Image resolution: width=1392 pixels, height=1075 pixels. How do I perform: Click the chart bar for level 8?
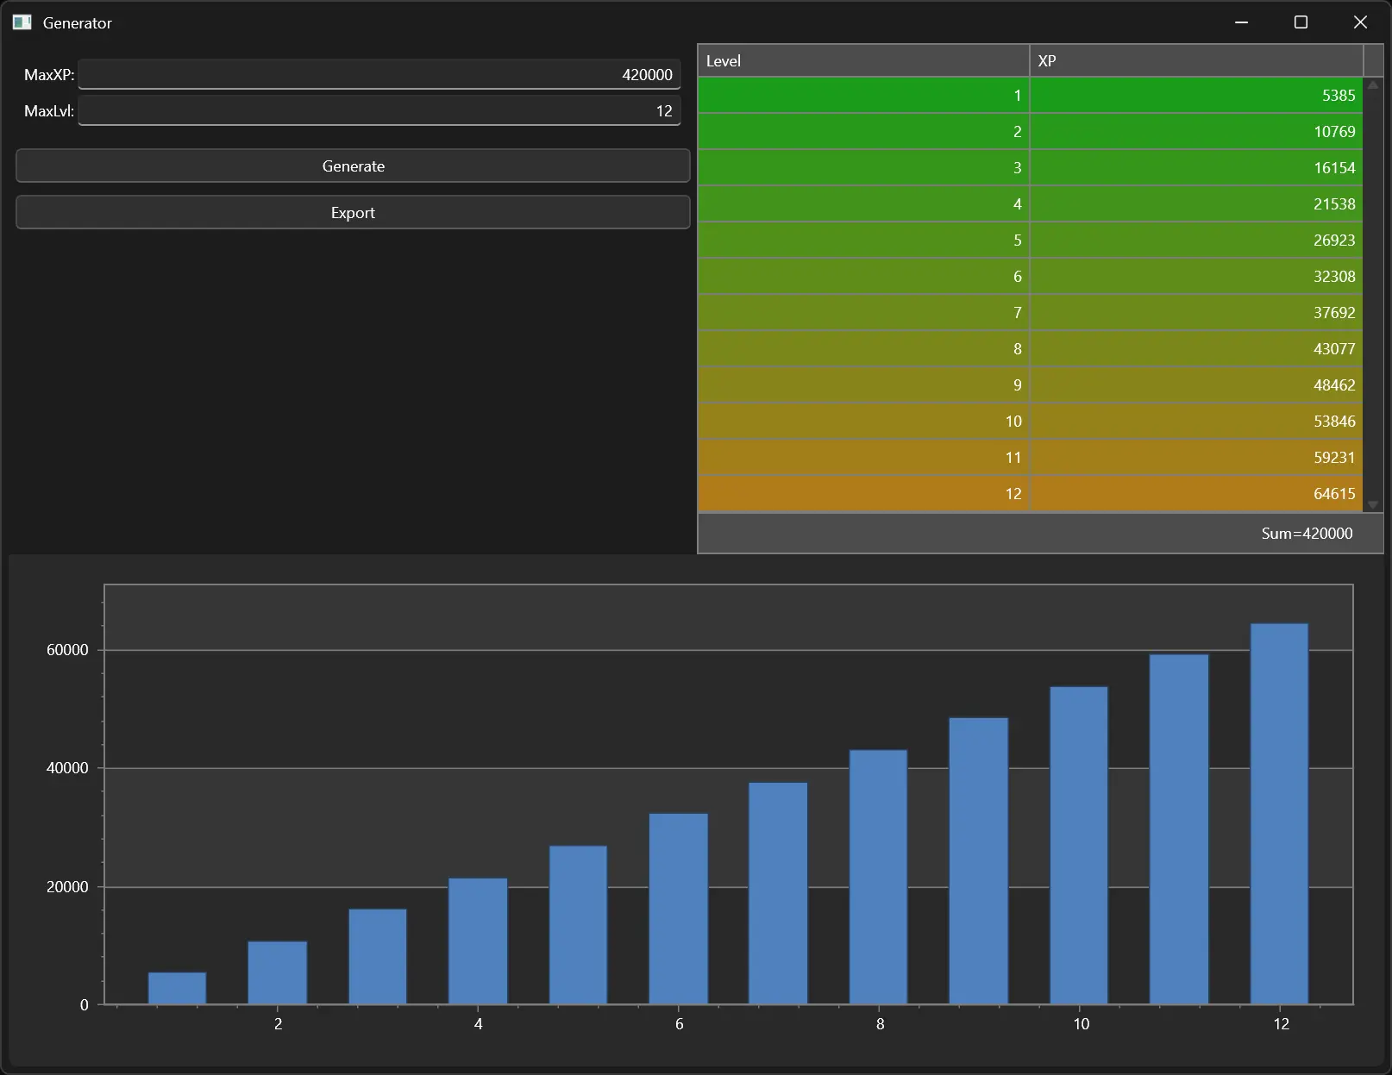(878, 877)
